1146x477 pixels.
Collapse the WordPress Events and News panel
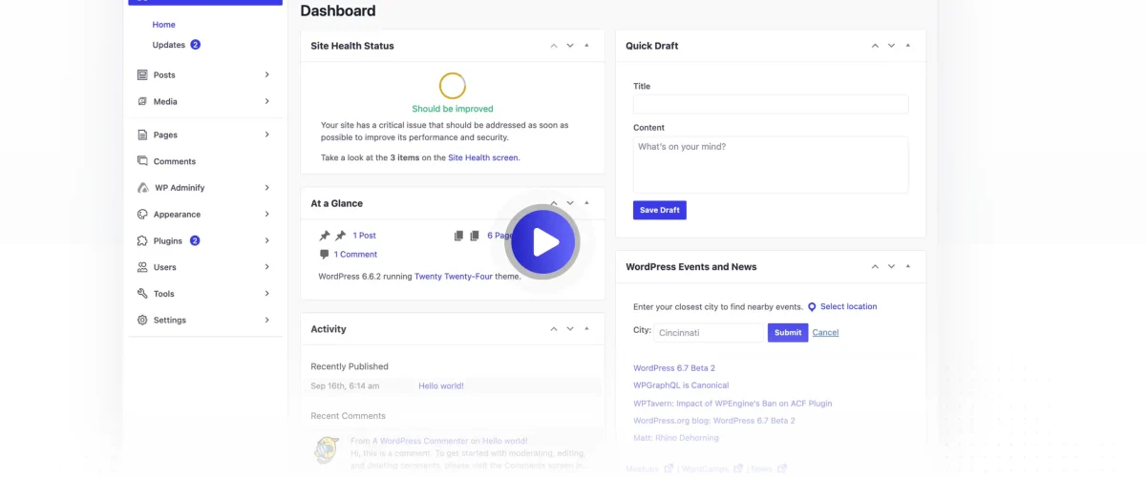(x=907, y=267)
